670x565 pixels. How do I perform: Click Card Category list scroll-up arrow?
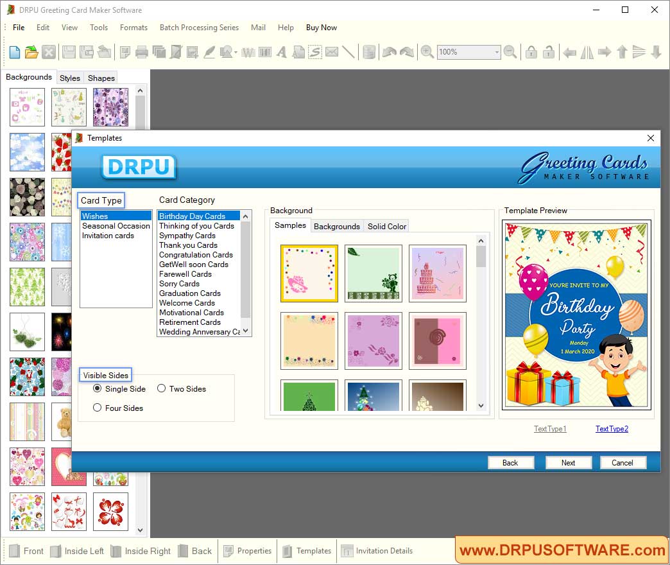245,216
